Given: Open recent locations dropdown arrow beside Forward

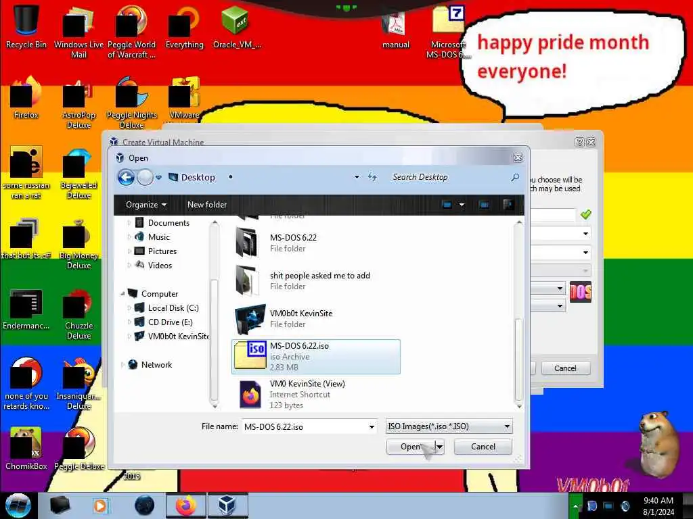Looking at the screenshot, I should point(158,178).
